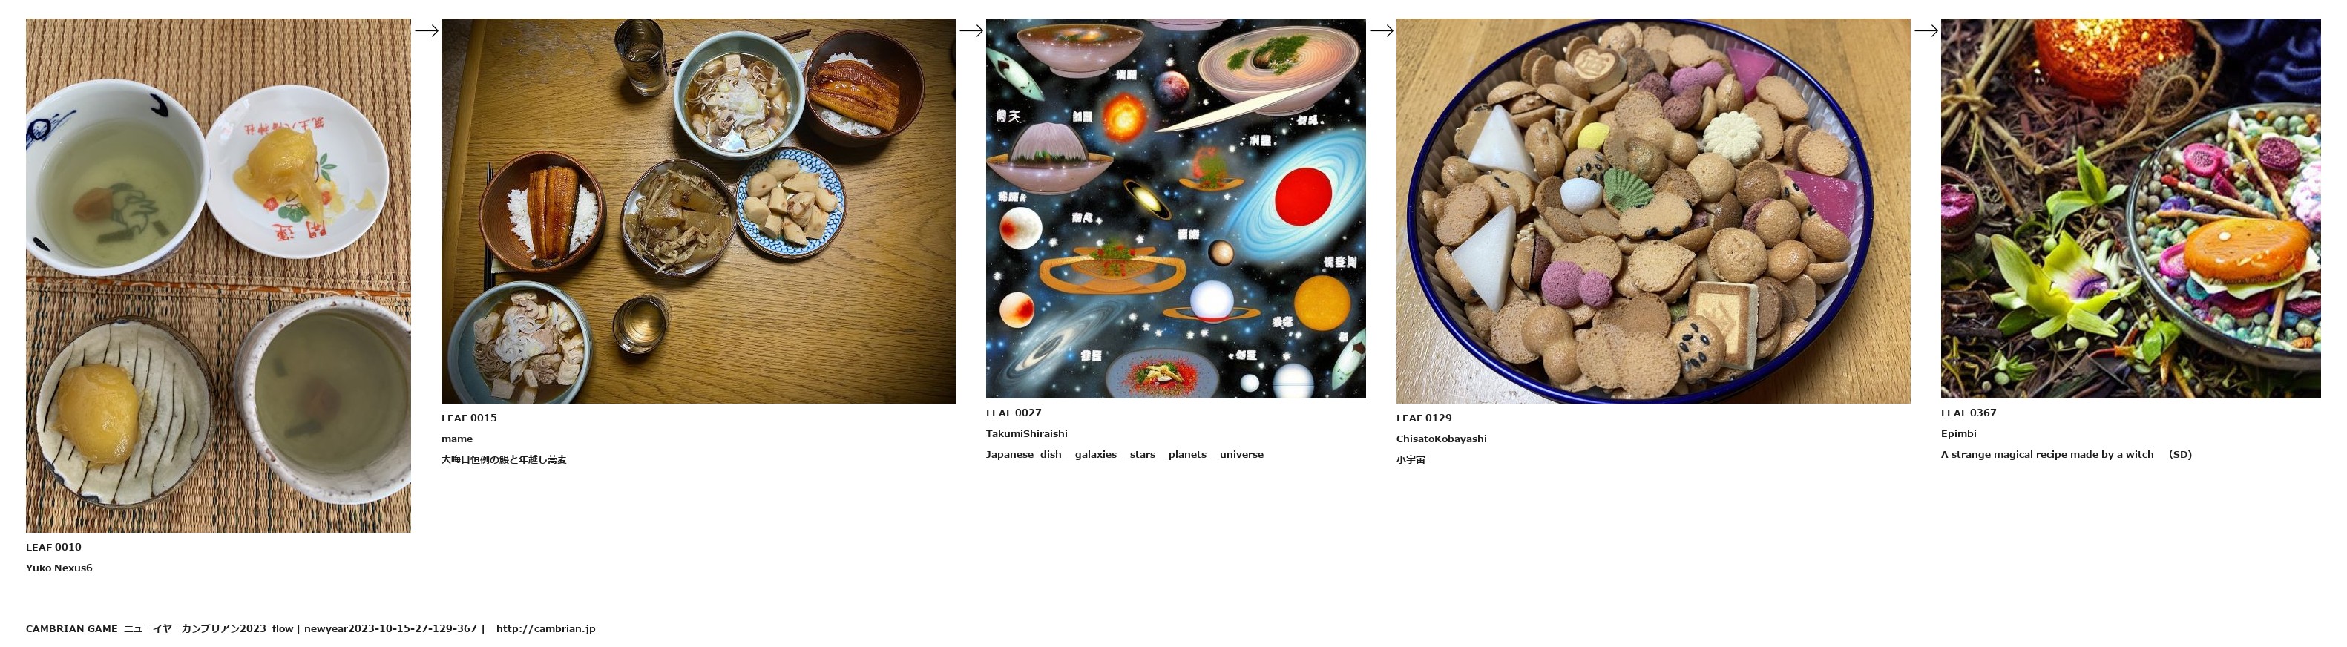Click the arrow between LEAF 0010 and 0015
The image size is (2347, 647).
(x=427, y=30)
